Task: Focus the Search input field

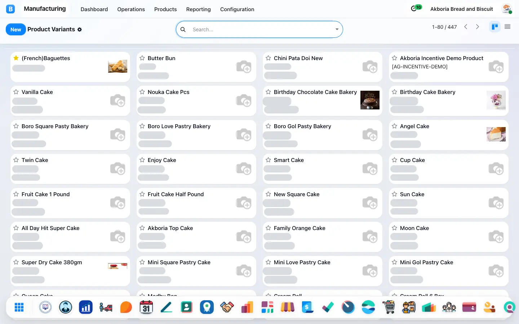Action: pos(261,30)
